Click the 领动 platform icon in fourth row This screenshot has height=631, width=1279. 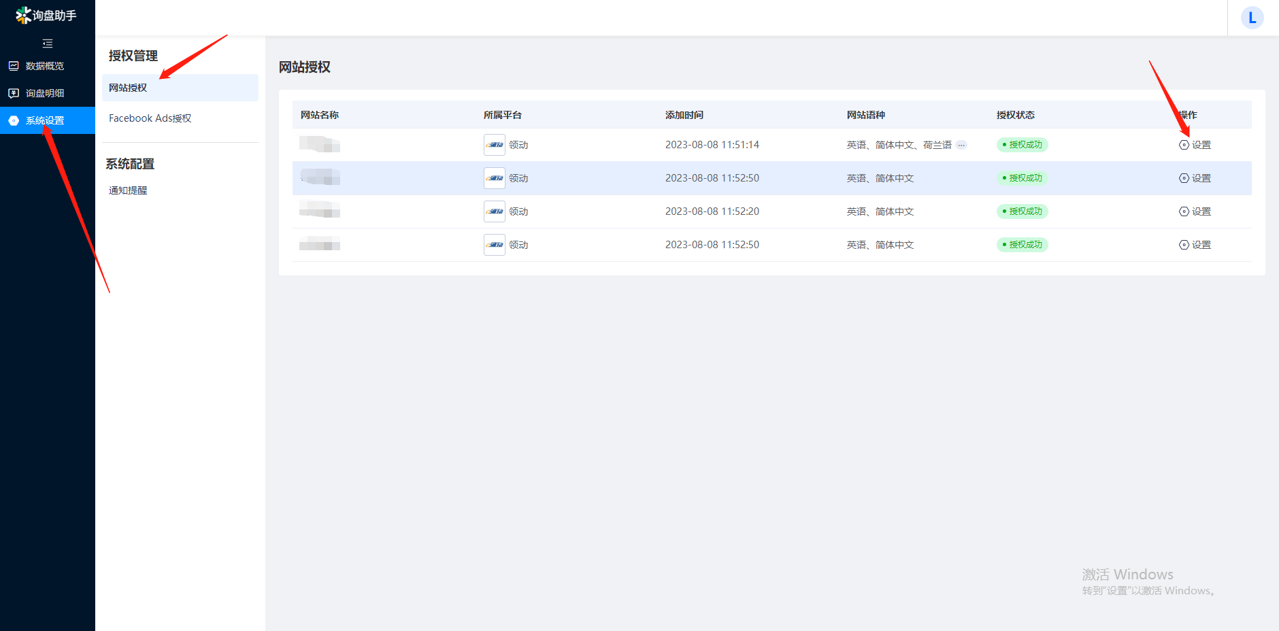[495, 245]
